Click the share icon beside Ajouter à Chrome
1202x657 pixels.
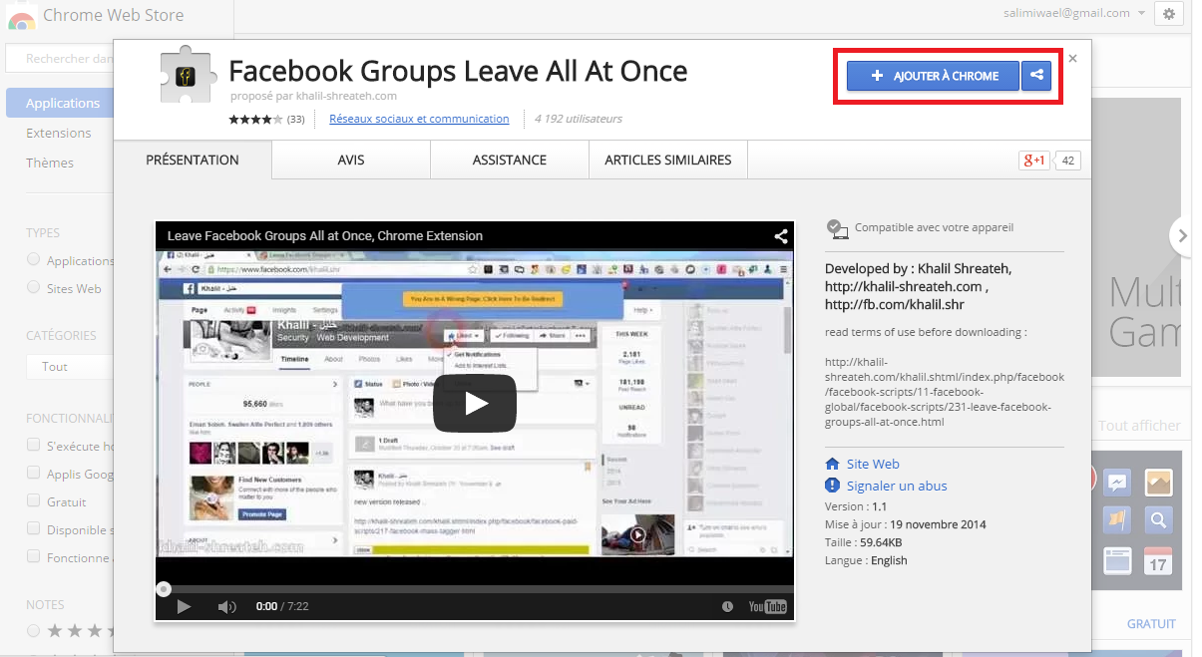point(1036,76)
